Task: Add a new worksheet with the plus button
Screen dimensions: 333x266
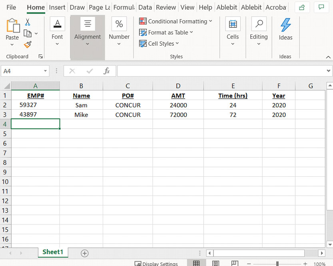Action: [84, 253]
